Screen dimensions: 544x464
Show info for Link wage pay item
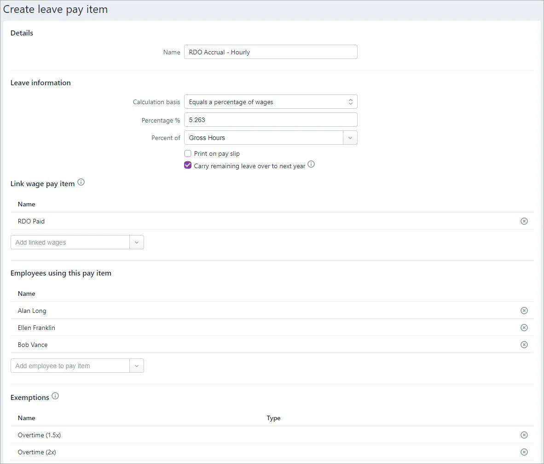[x=81, y=182]
